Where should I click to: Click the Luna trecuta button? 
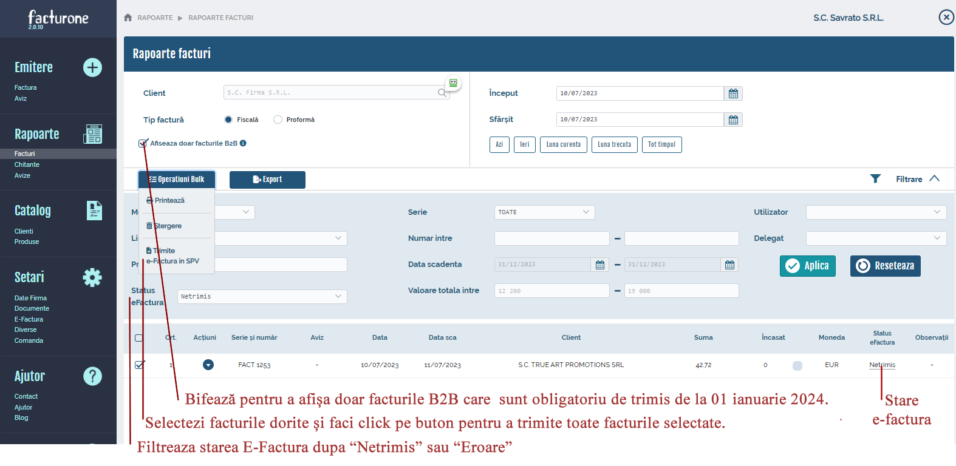(615, 144)
